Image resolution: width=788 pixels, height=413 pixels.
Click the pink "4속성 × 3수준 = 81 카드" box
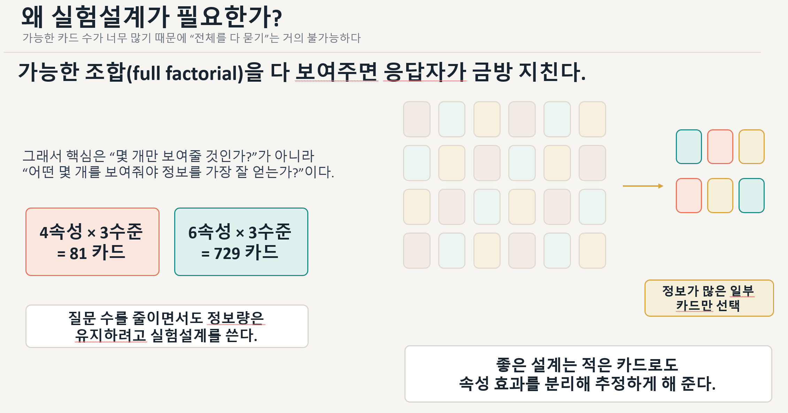click(92, 242)
